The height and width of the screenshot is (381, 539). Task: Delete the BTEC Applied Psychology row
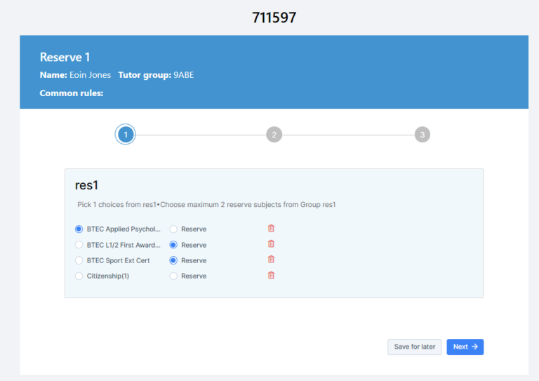pos(271,229)
